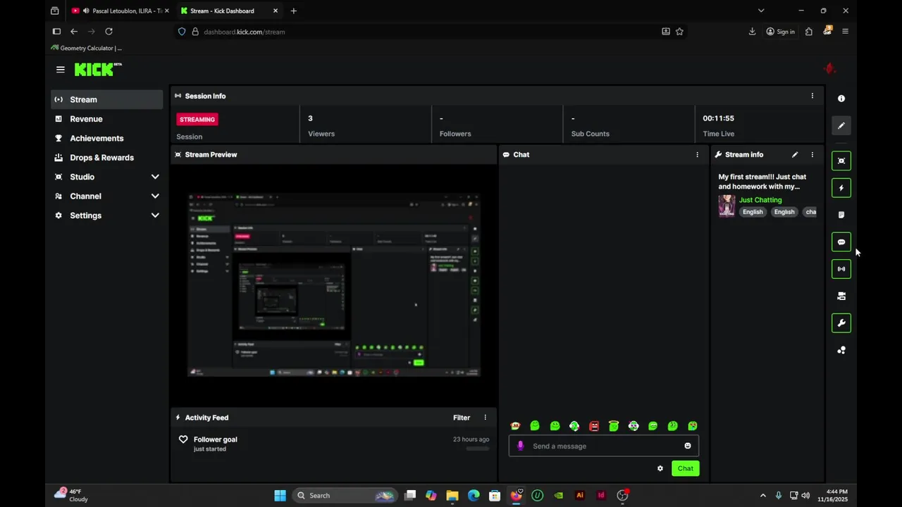Expand the Studio menu chevron
The image size is (902, 507).
[155, 177]
